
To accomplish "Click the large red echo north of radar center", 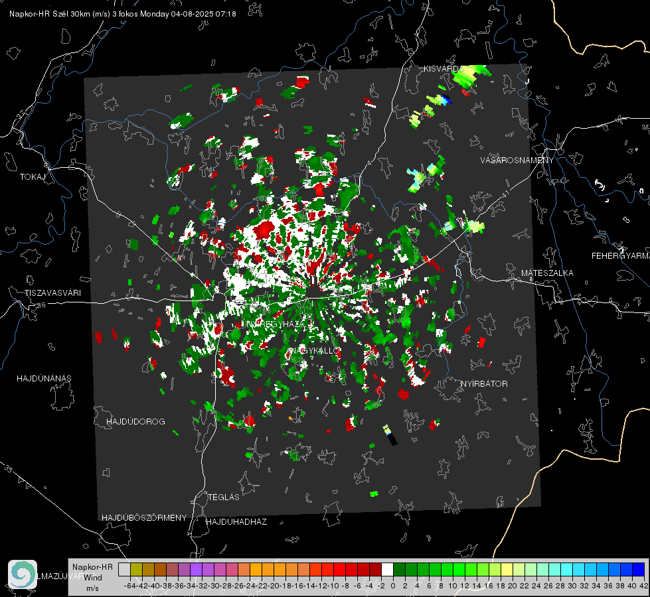I will pos(265,229).
